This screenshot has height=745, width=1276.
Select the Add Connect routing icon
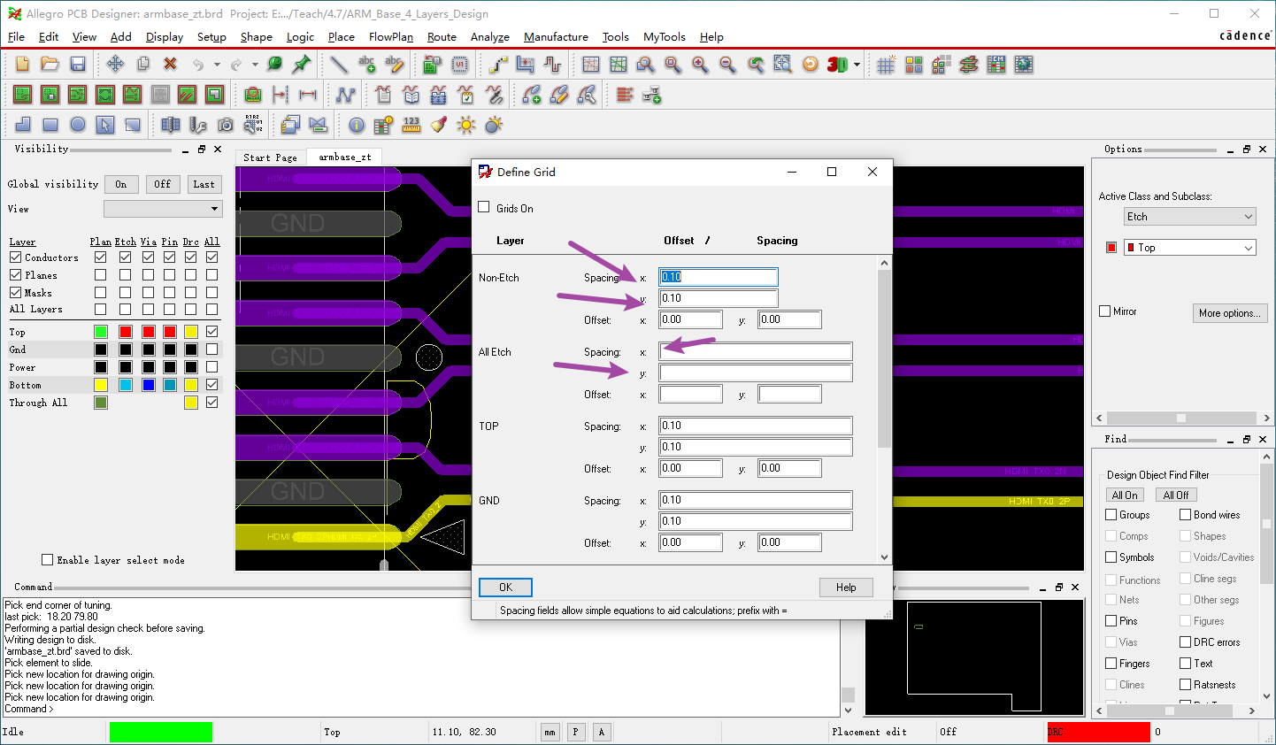pos(498,65)
